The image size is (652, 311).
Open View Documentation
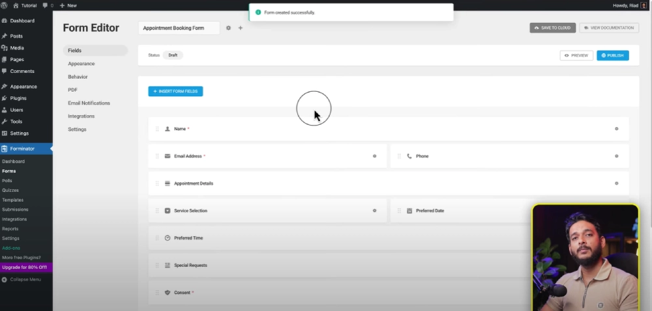coord(609,28)
